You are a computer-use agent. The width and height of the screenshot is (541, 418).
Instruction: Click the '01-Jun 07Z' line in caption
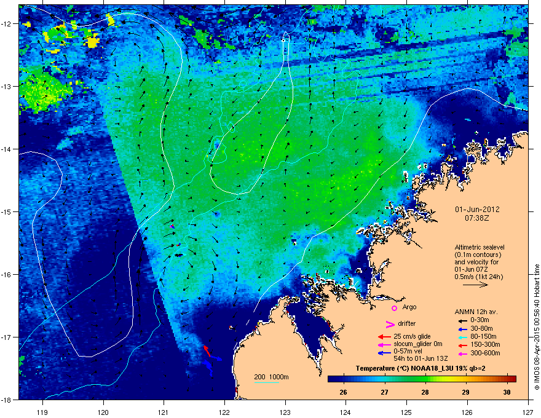(x=471, y=269)
